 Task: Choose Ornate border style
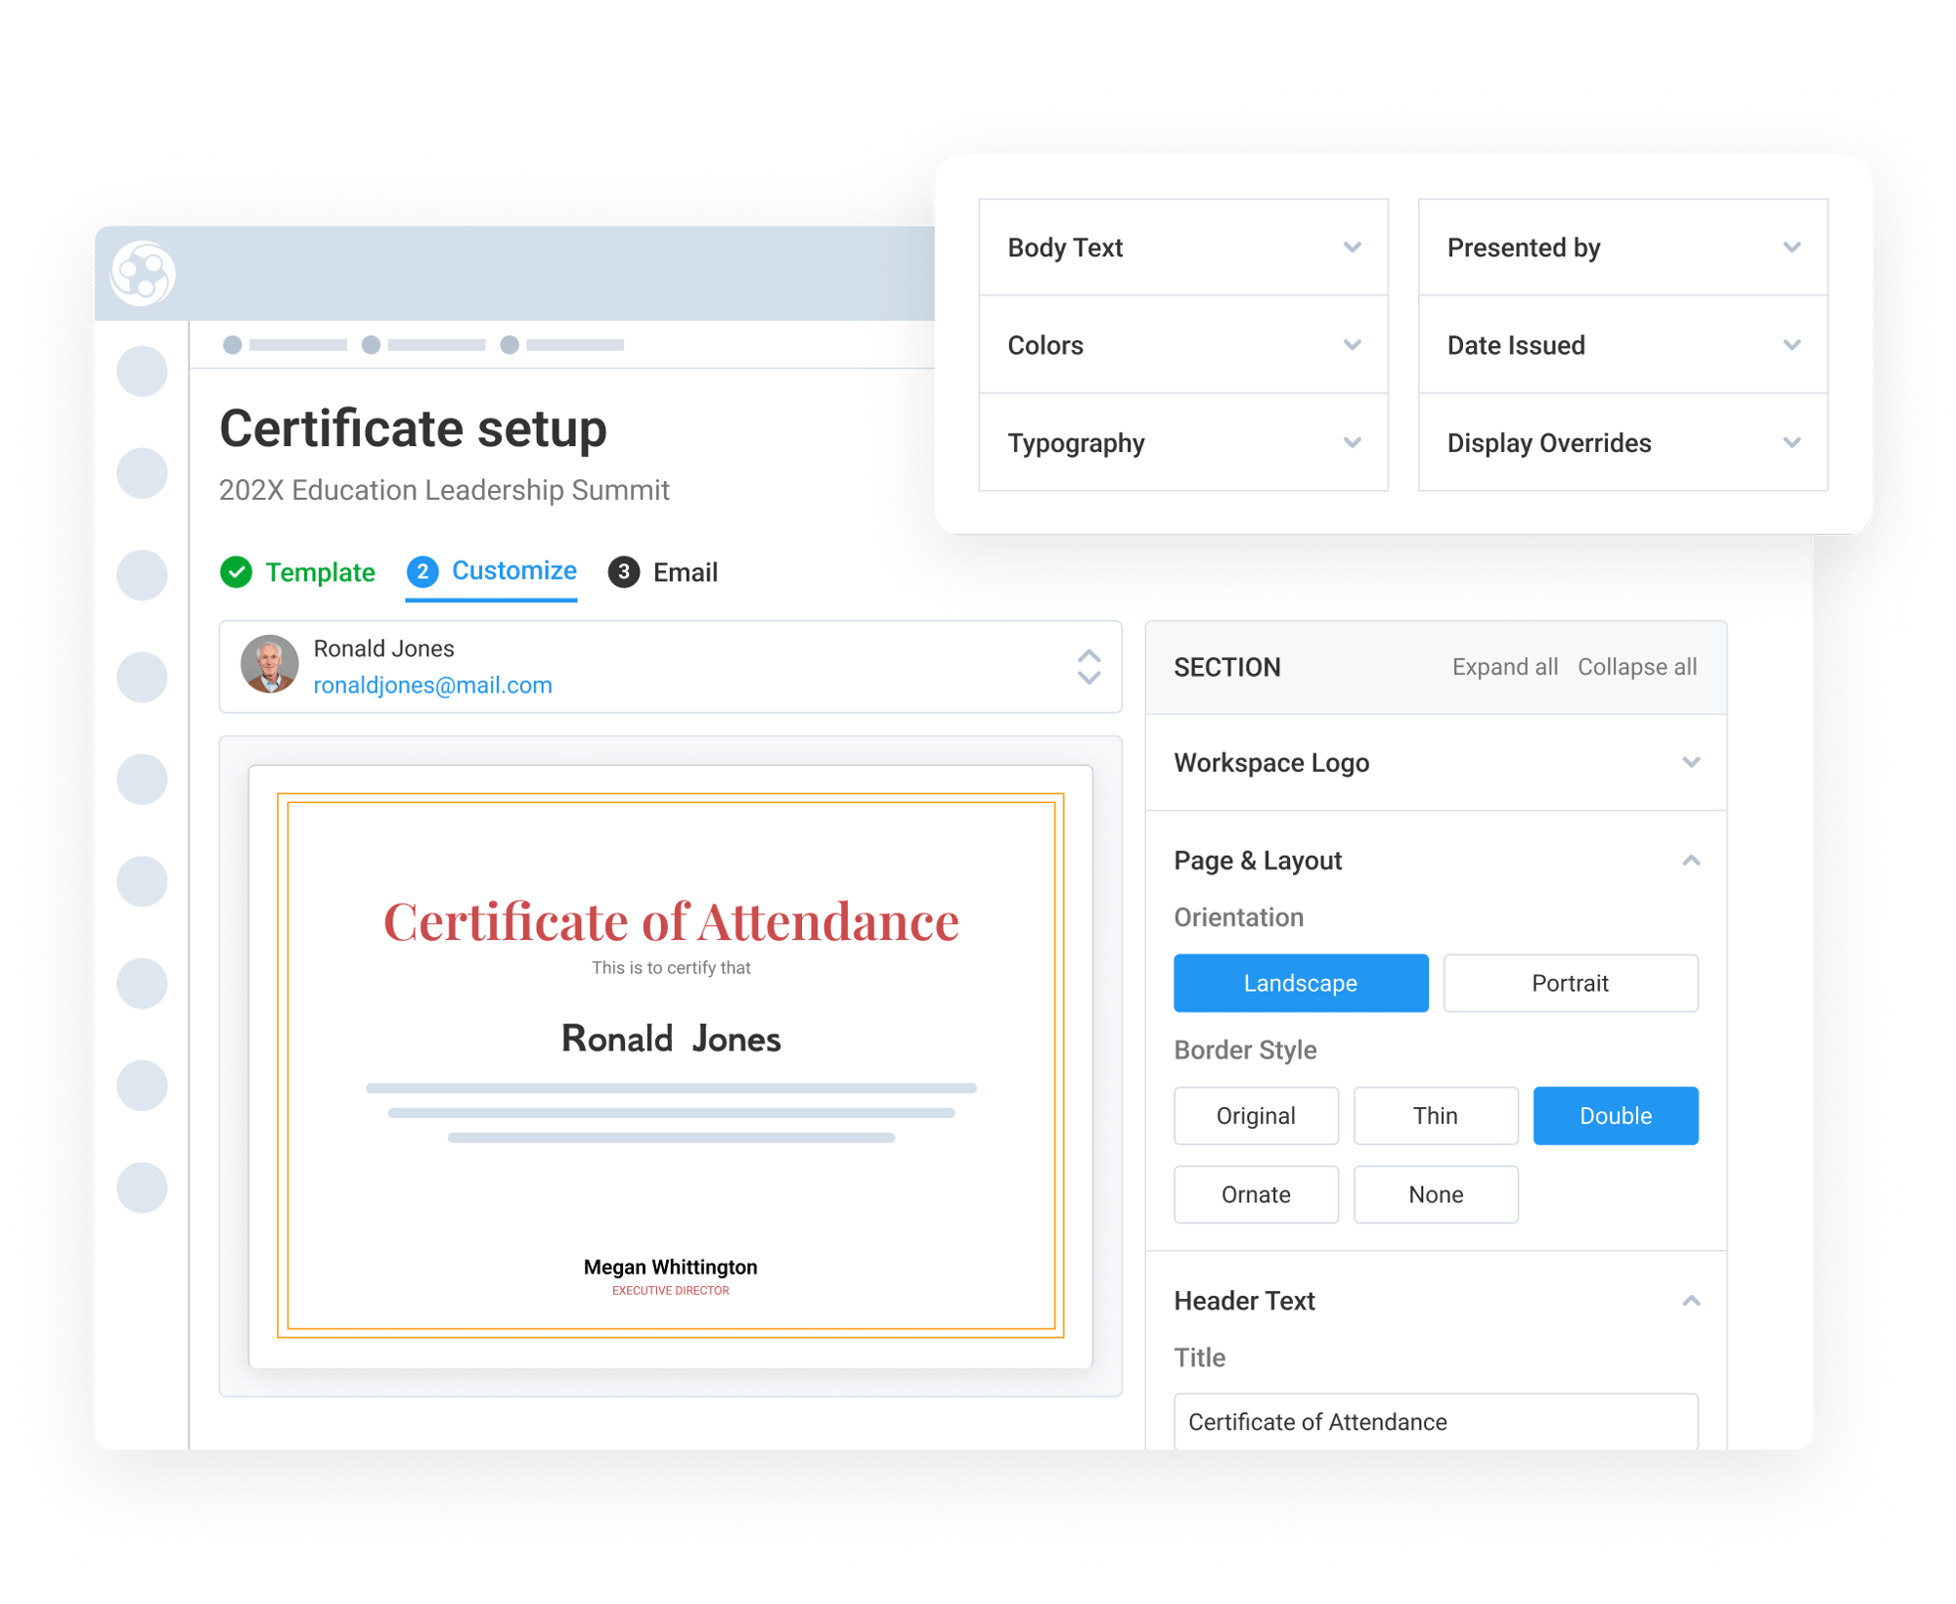coord(1256,1194)
